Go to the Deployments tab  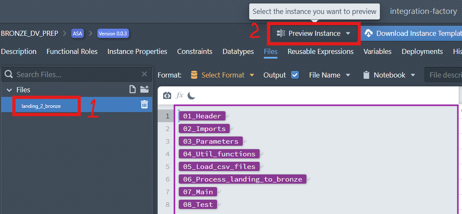point(422,51)
